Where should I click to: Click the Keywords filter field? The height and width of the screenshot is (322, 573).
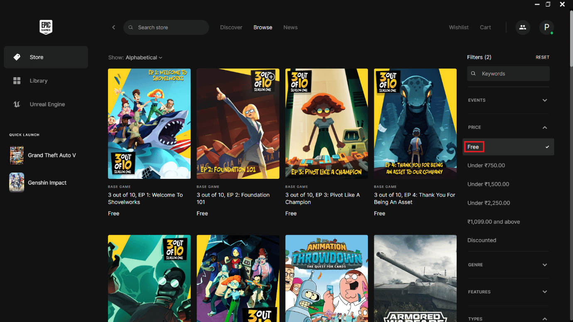tap(508, 74)
